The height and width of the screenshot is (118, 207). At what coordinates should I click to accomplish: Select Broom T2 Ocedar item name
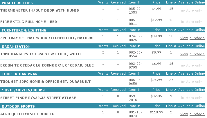pyautogui.click(x=47, y=65)
